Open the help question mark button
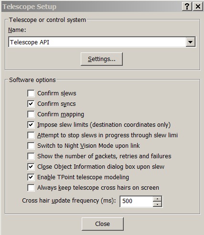204x235 pixels. [x=187, y=7]
